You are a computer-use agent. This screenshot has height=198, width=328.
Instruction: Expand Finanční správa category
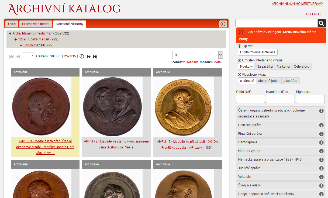(x=280, y=134)
